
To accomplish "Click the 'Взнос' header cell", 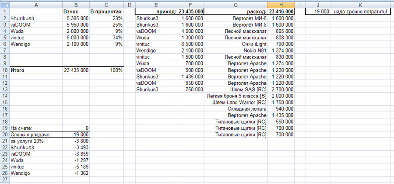I will 76,11.
